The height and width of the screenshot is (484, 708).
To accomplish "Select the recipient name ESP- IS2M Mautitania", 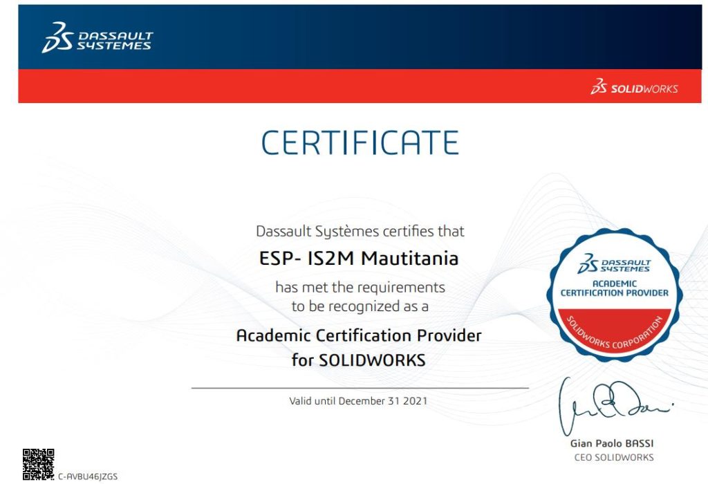I will [x=359, y=259].
